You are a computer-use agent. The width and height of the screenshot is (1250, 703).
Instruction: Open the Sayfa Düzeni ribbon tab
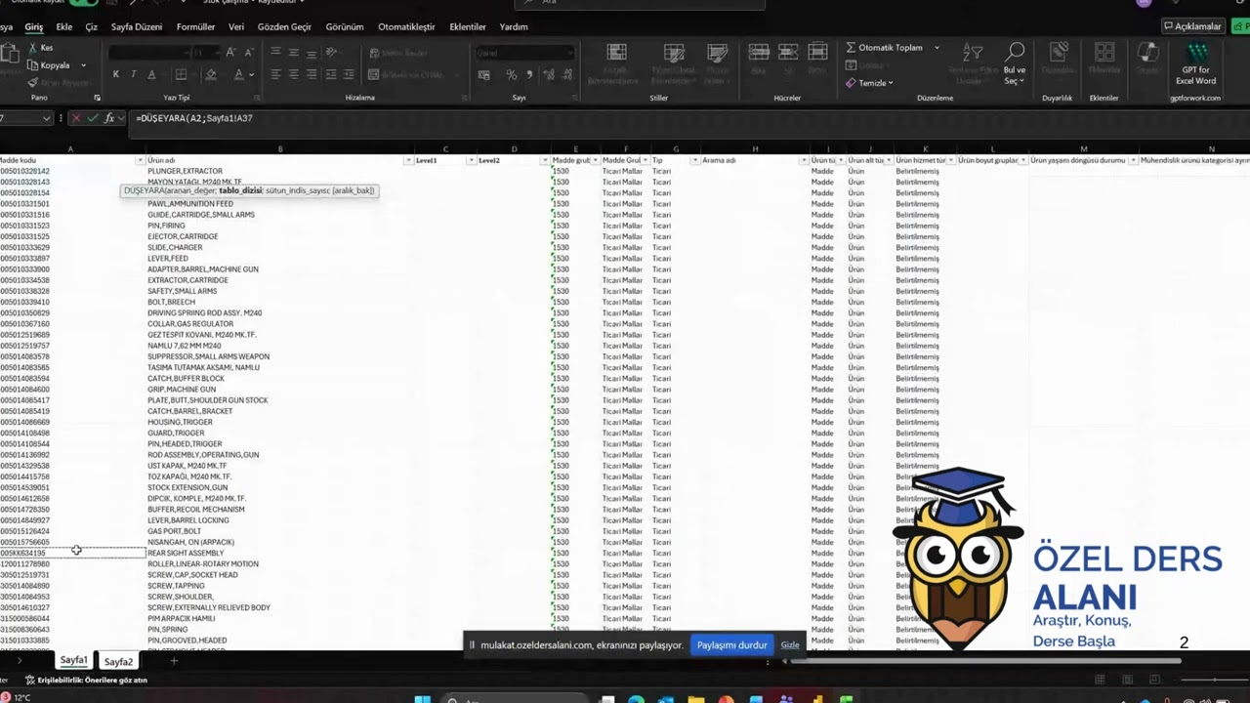click(137, 26)
